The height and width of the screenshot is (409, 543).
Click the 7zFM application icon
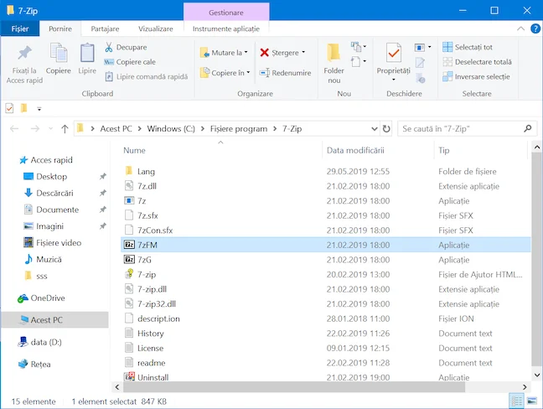(129, 245)
